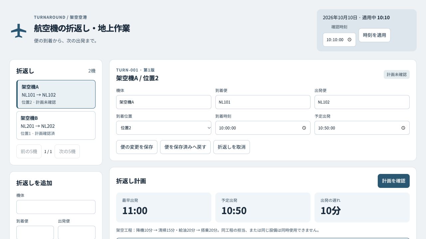Click 時刻を適用 button
The image size is (426, 239).
(374, 35)
